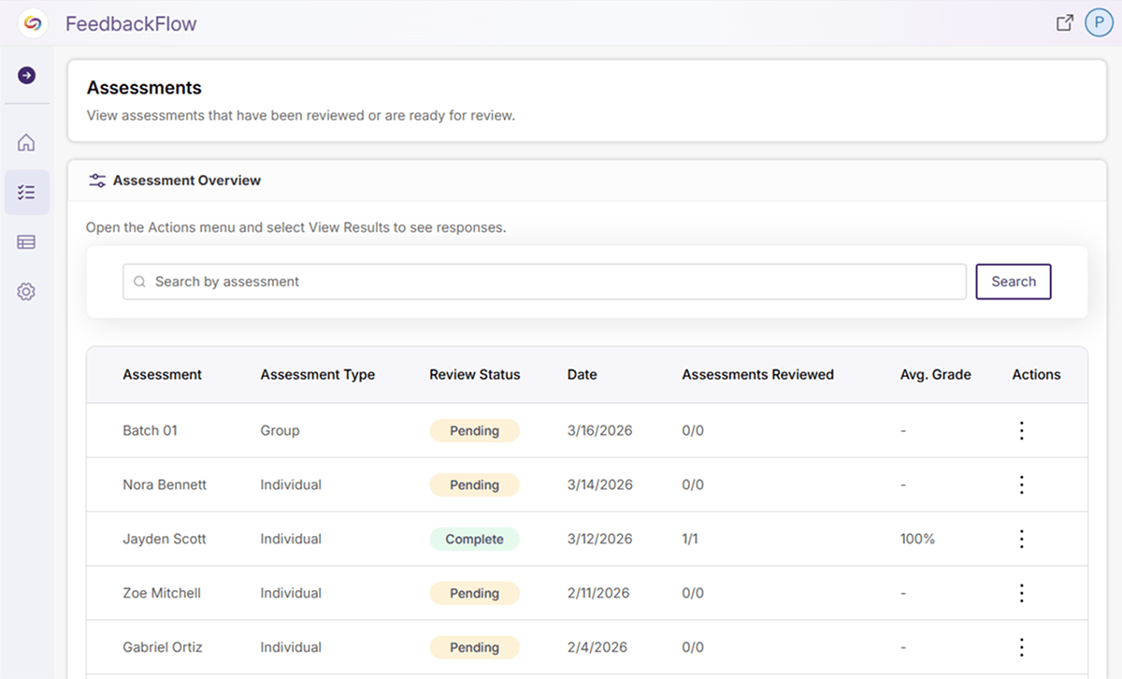Viewport: 1122px width, 679px height.
Task: Open Actions menu for Nora Bennett
Action: point(1022,484)
